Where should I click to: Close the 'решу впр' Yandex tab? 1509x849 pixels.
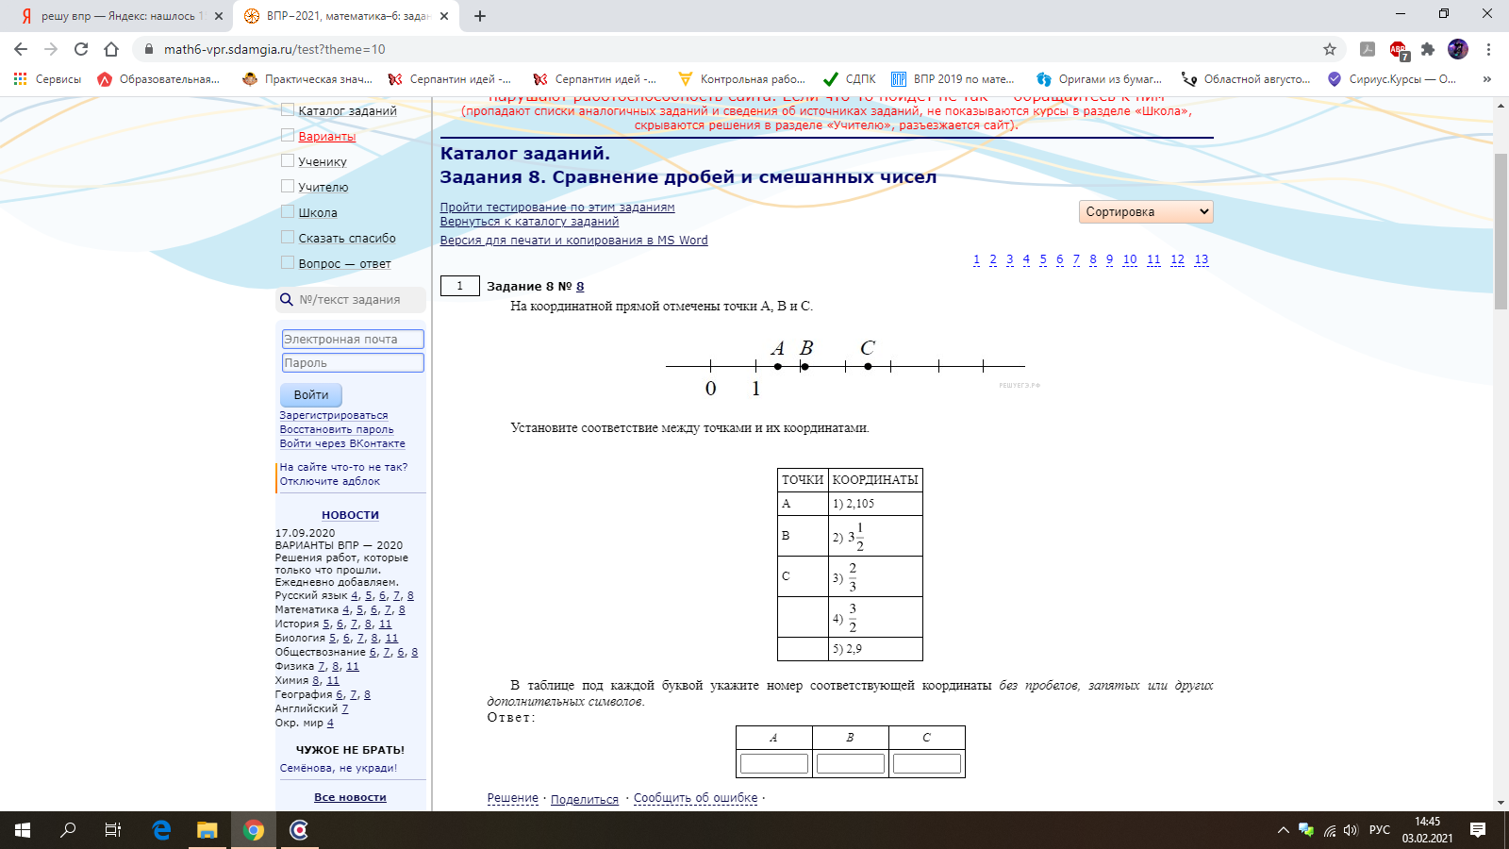point(219,16)
